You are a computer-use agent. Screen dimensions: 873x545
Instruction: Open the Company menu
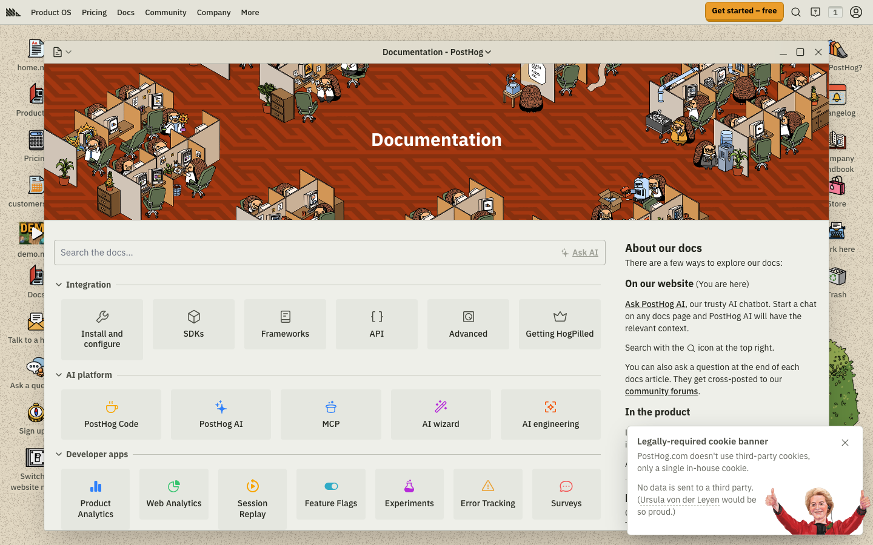coord(213,12)
